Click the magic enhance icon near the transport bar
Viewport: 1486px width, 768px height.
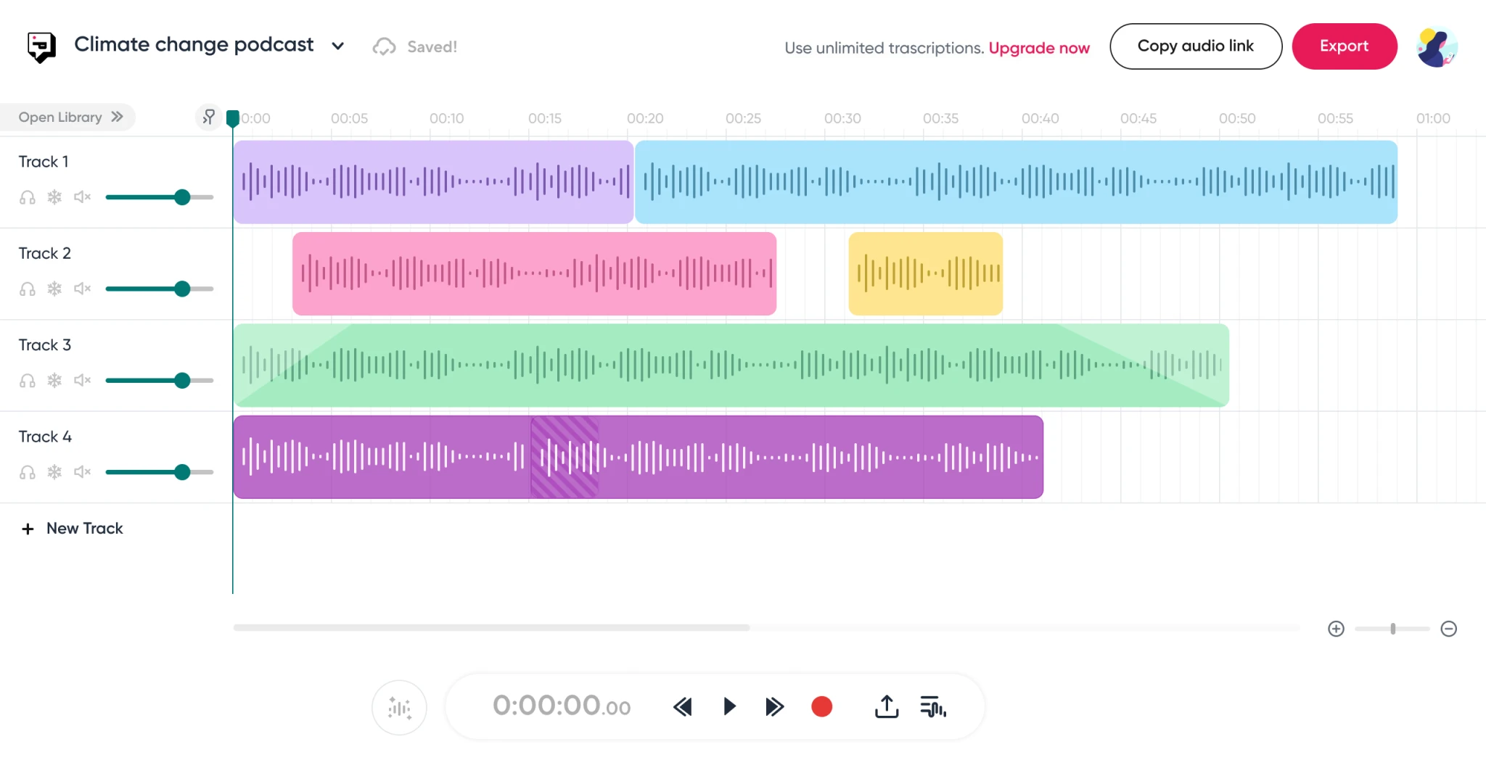coord(399,707)
